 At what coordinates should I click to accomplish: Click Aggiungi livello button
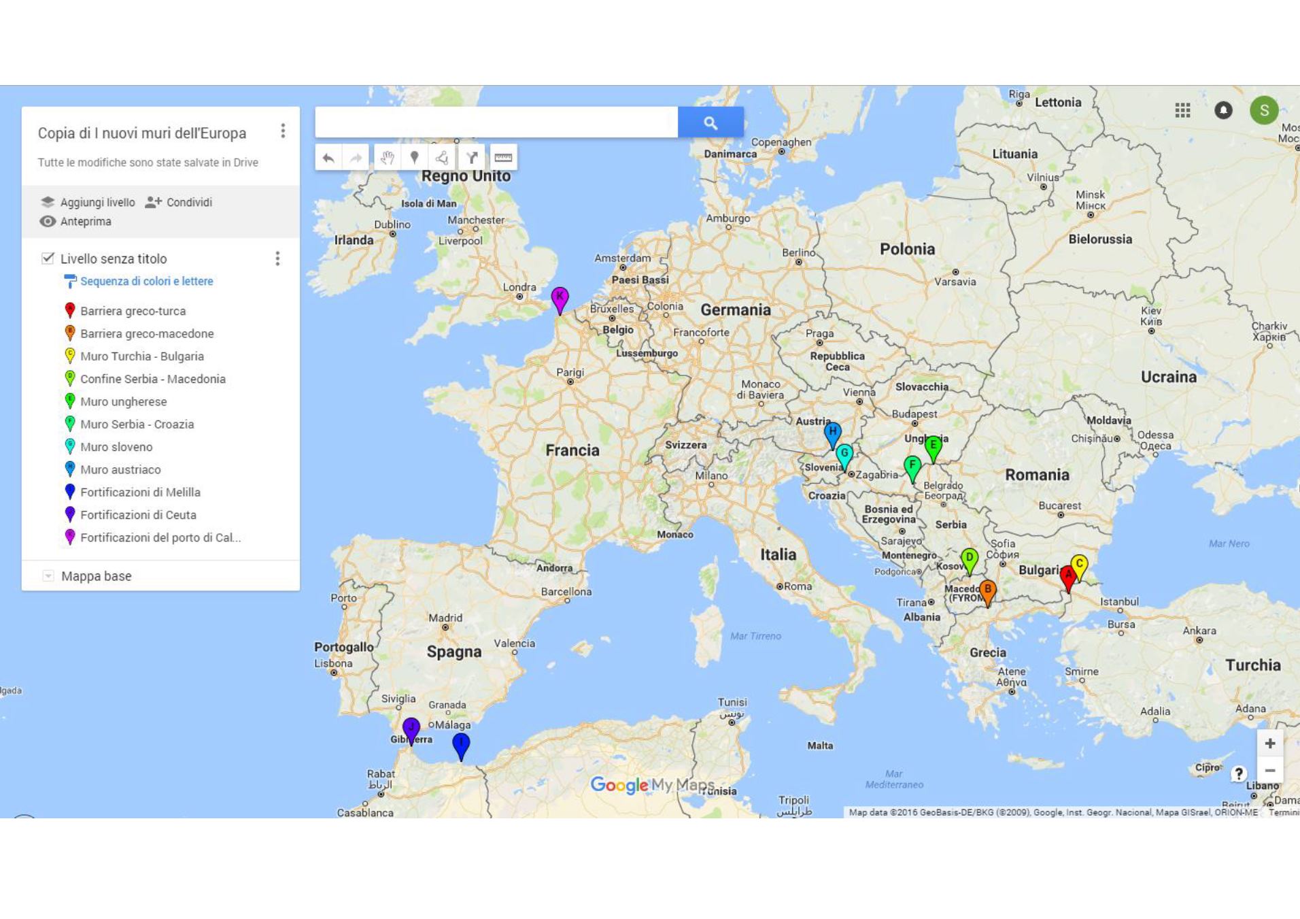pyautogui.click(x=88, y=202)
